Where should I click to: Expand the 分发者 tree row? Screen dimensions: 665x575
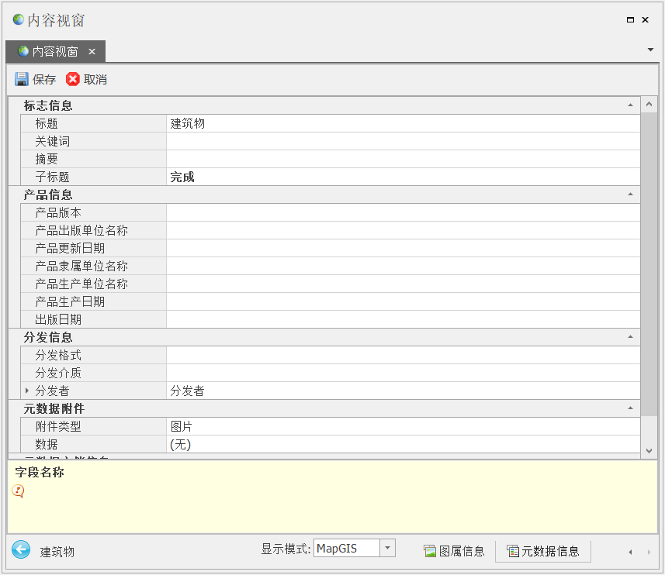tap(27, 391)
